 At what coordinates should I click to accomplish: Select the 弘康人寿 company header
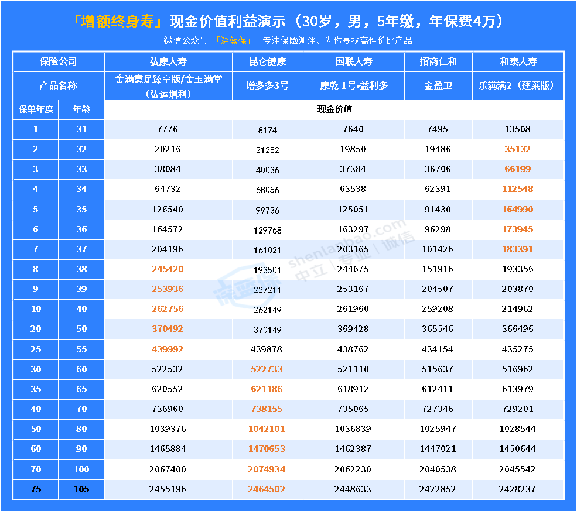(x=168, y=61)
